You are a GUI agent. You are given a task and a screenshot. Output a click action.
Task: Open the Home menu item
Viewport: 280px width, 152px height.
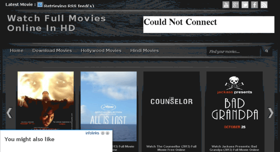pos(17,51)
